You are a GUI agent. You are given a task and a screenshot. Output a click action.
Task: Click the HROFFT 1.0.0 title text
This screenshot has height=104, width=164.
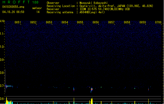pos(21,2)
